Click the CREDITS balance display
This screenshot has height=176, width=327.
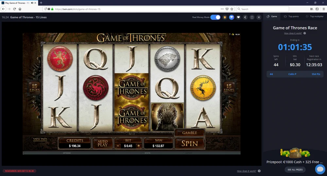click(75, 143)
